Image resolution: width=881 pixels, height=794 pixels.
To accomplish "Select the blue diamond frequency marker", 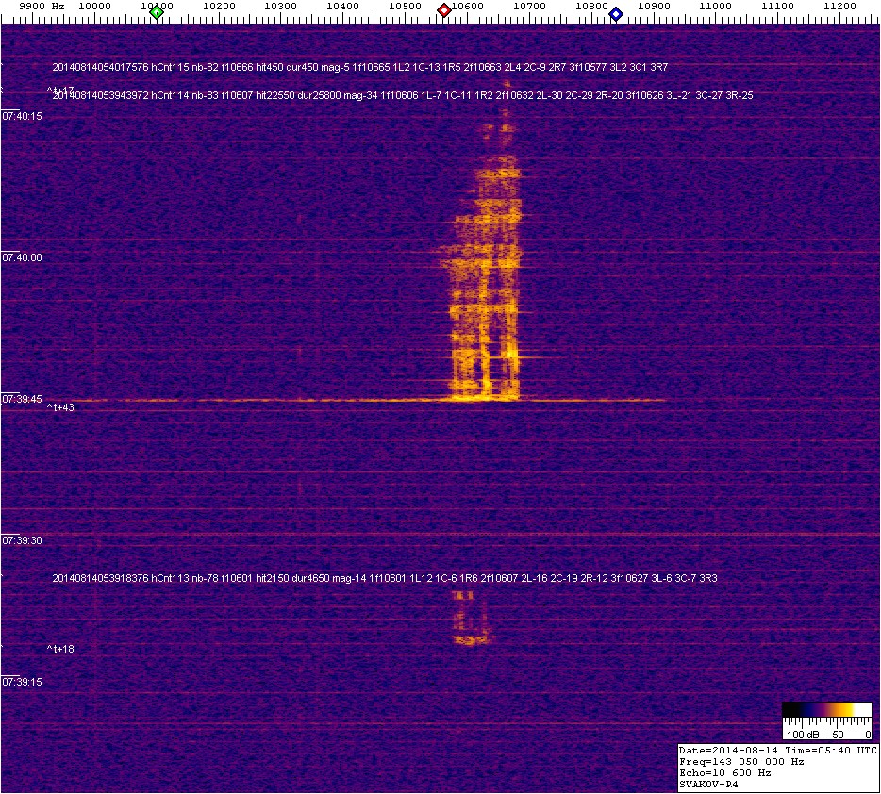I will coord(616,13).
